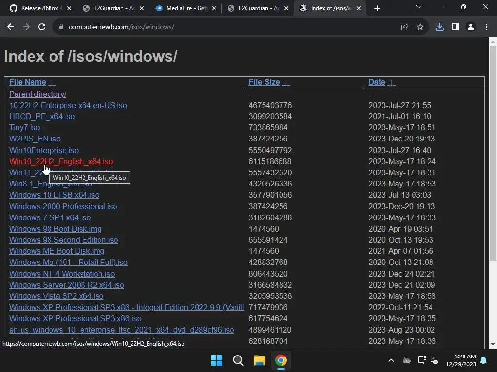Click Windows Vista SP2 x64.iso

pyautogui.click(x=56, y=296)
